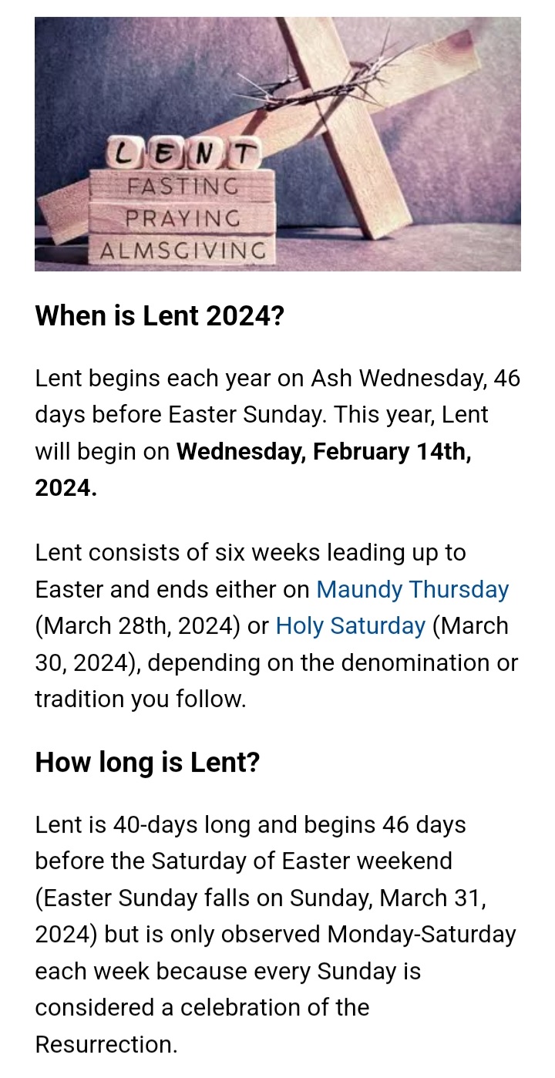This screenshot has height=1078, width=555.
Task: Click the "Monday-Saturday" text in the last paragraph
Action: 421,935
